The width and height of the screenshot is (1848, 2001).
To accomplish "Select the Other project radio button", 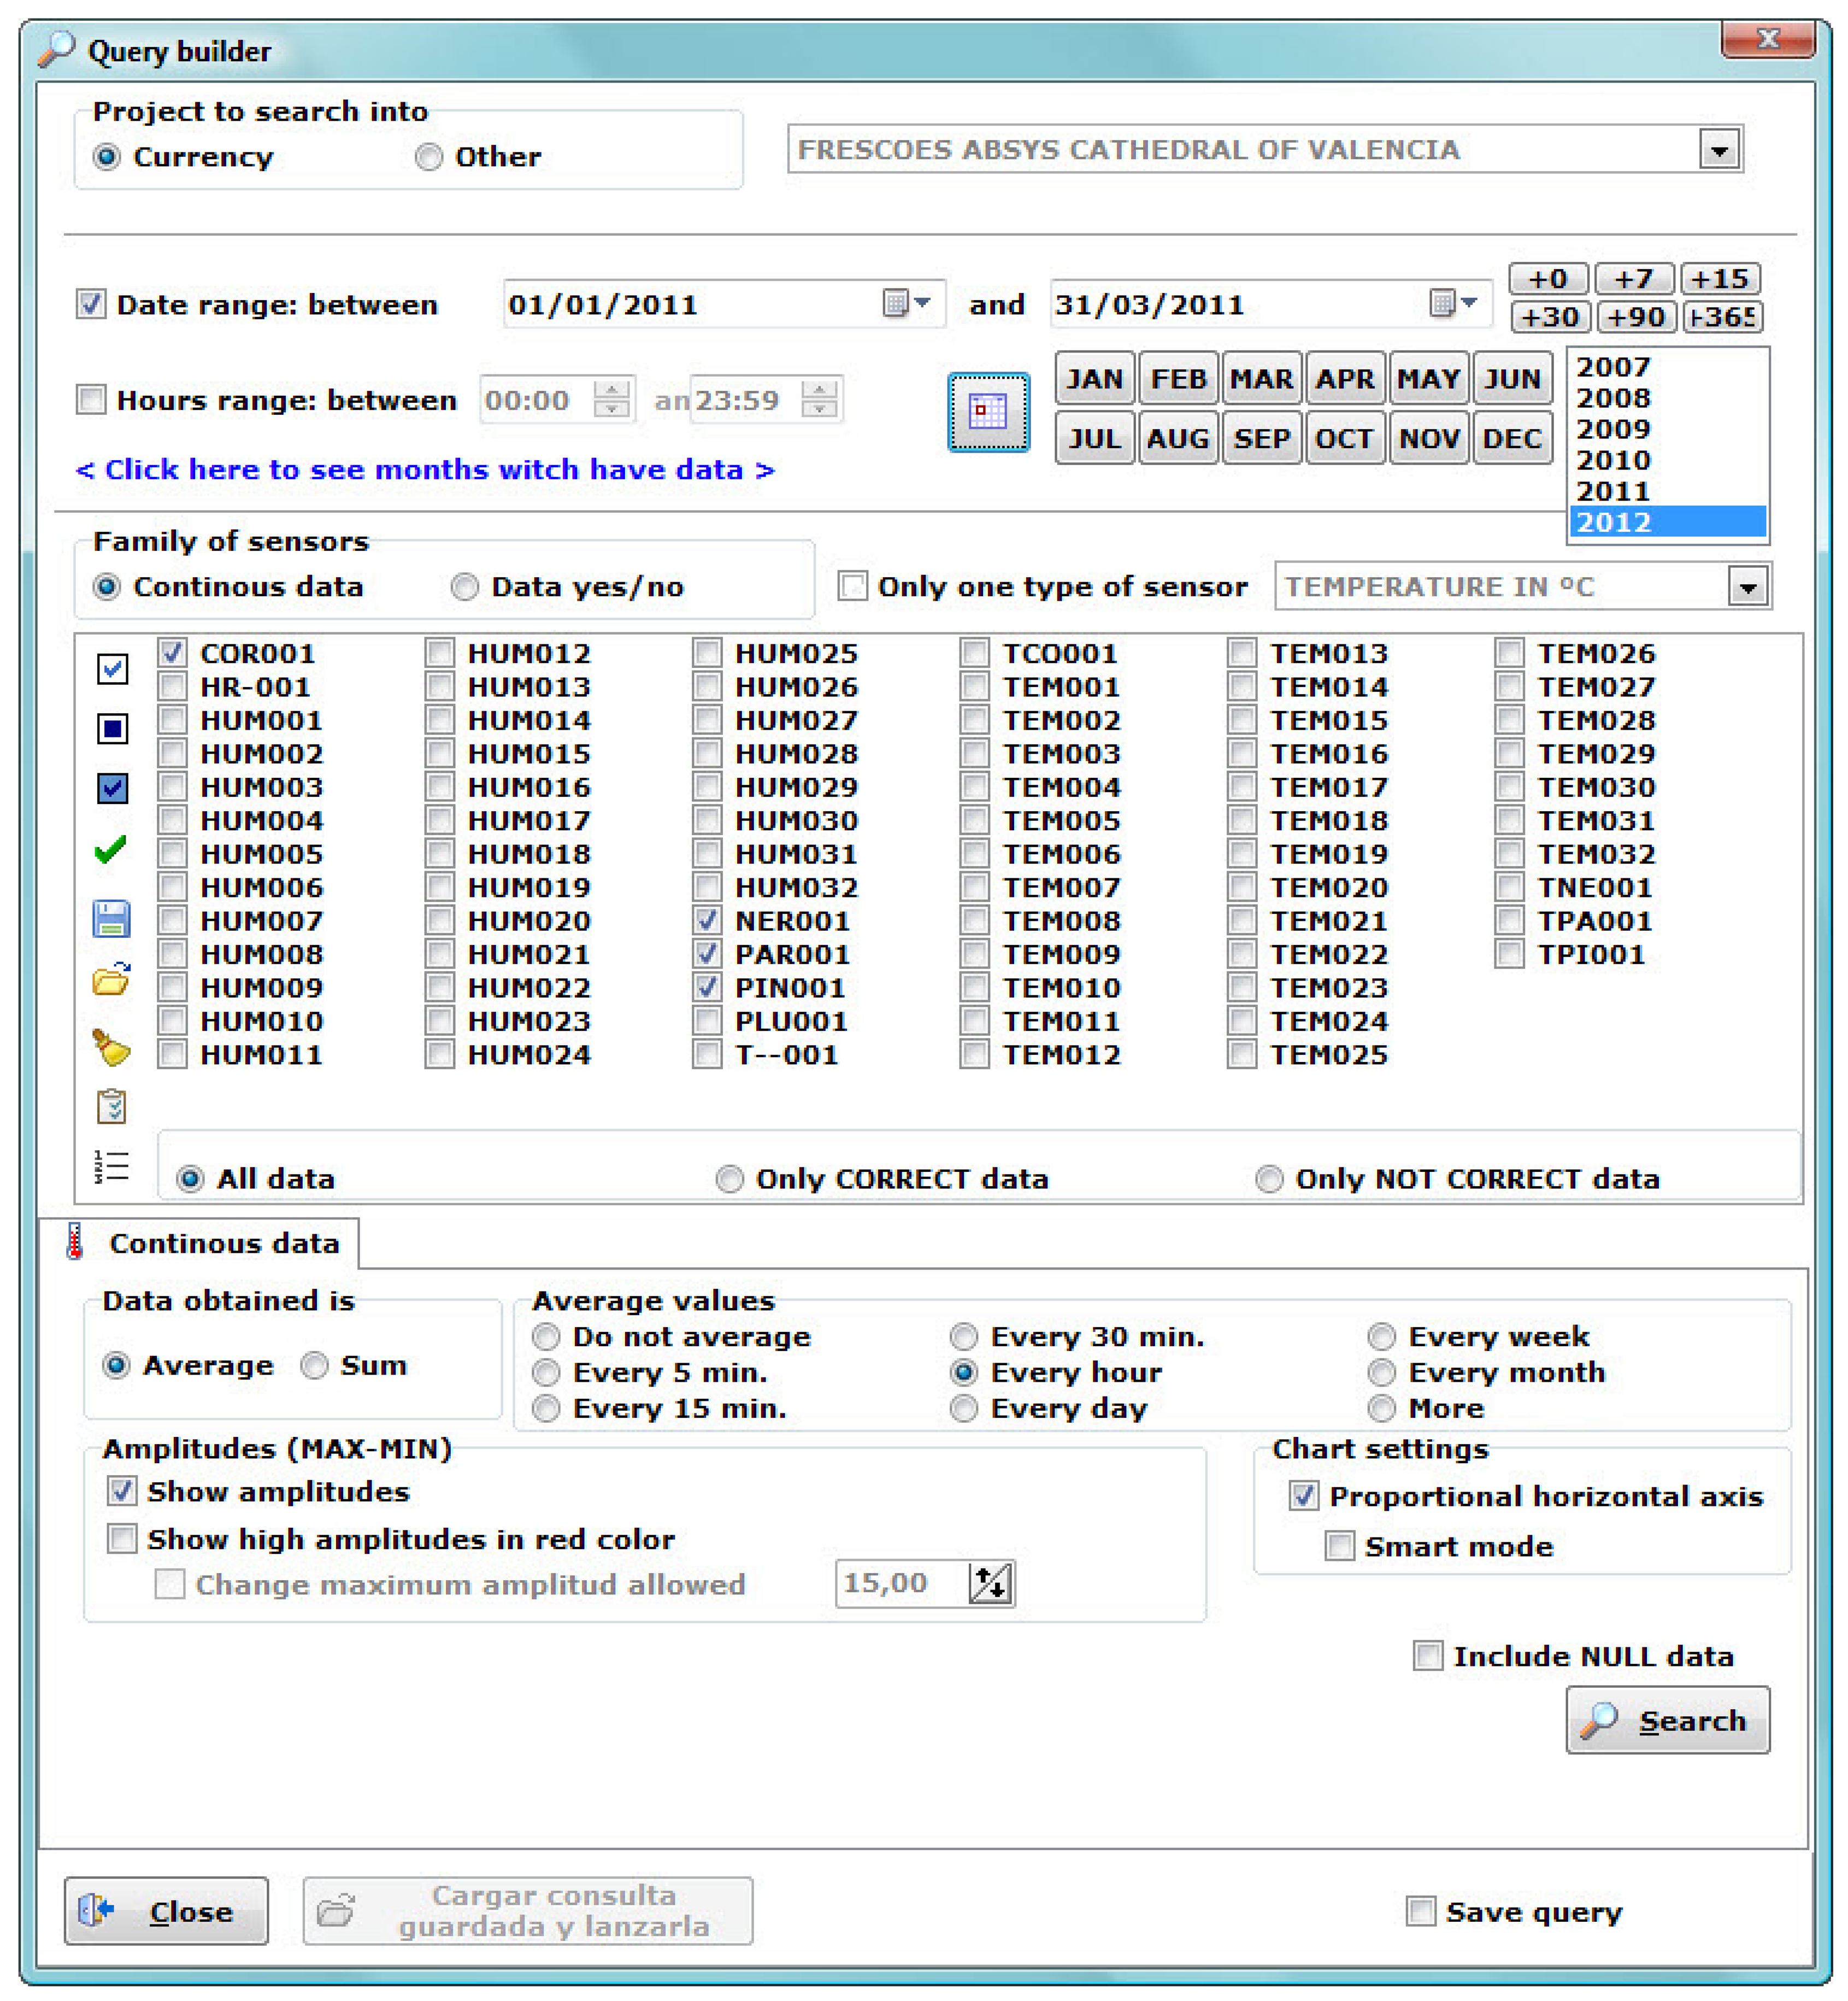I will tap(429, 157).
